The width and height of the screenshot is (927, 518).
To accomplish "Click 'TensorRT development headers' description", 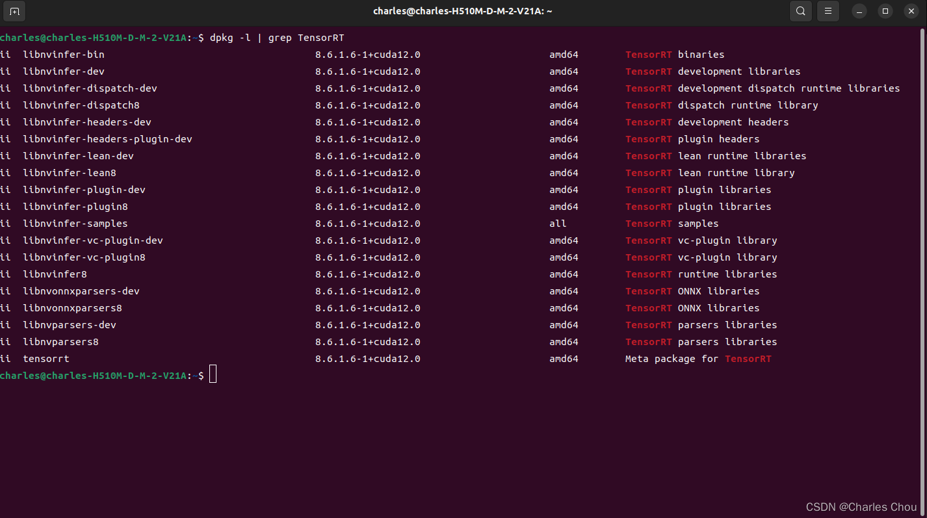I will click(x=707, y=122).
